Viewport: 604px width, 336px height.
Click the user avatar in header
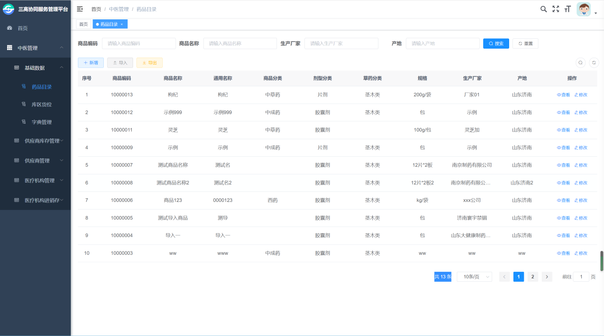coord(584,9)
